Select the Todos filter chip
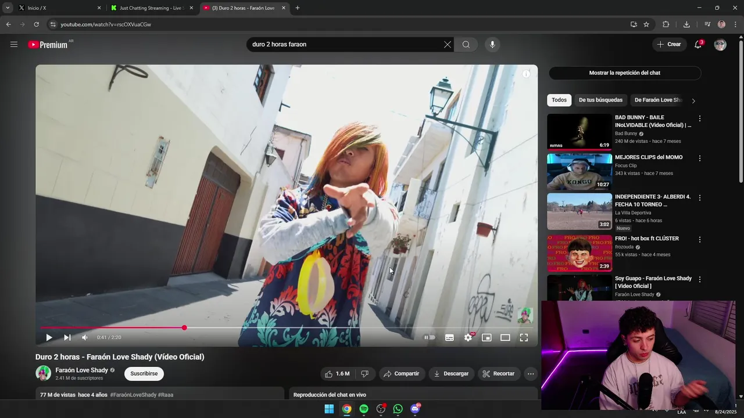 coord(559,100)
